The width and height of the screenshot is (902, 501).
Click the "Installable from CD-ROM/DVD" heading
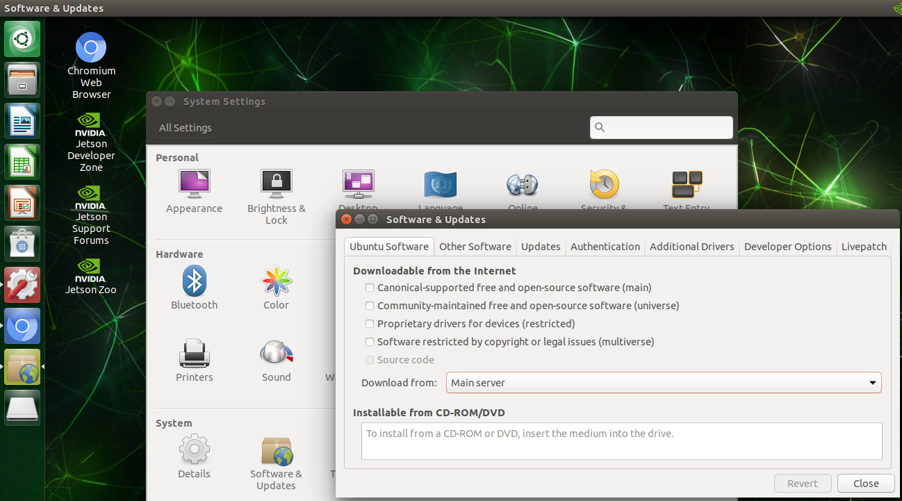pyautogui.click(x=429, y=413)
